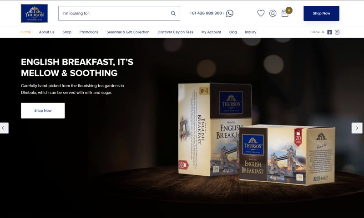Visit the Instagram page icon

click(337, 32)
